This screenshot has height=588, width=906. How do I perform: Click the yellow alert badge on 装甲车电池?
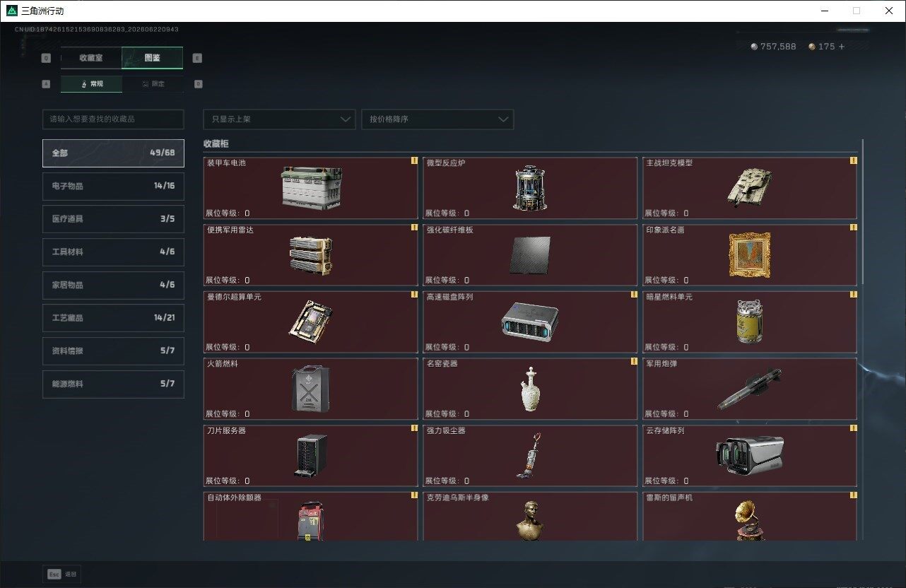point(414,161)
